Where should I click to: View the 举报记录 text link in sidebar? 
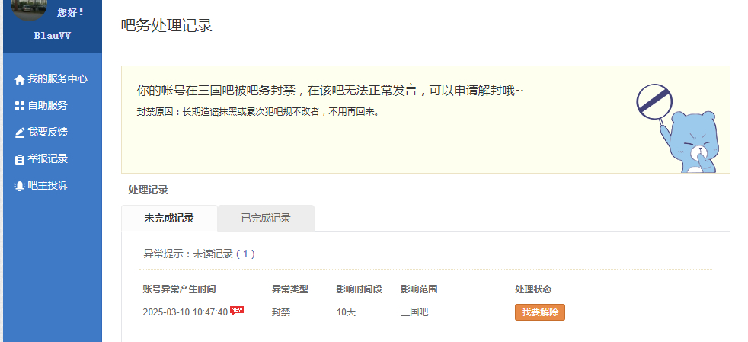[x=48, y=158]
